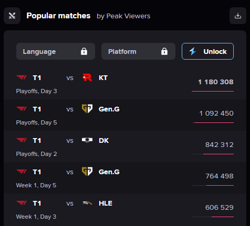Select the DK team name link
250x226 pixels.
[103, 141]
